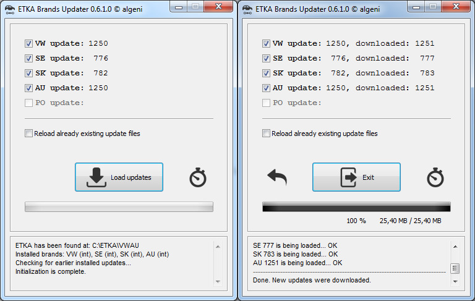This screenshot has width=475, height=301.
Task: Click 'AU 1251 is being loaded... OK' log line
Action: pyautogui.click(x=297, y=263)
